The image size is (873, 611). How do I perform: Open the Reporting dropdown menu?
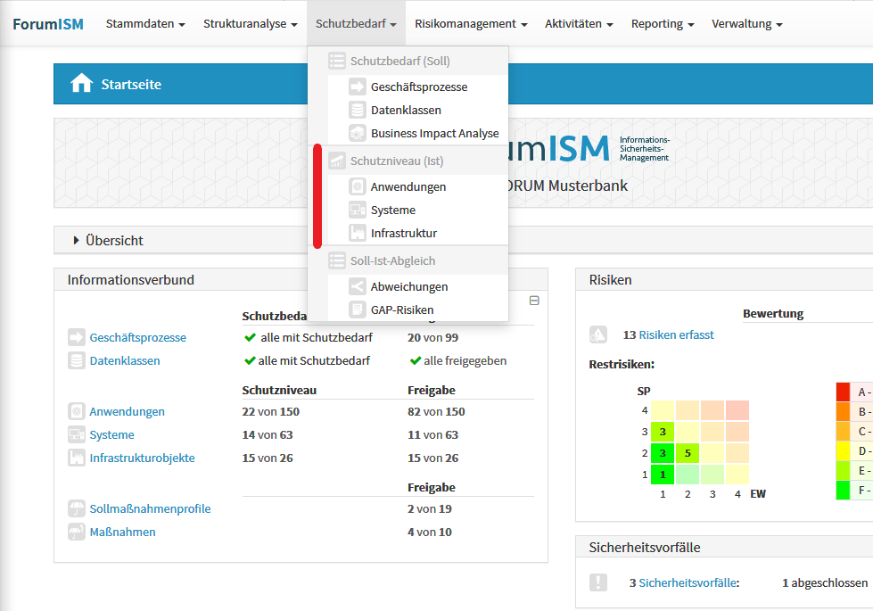[x=663, y=24]
